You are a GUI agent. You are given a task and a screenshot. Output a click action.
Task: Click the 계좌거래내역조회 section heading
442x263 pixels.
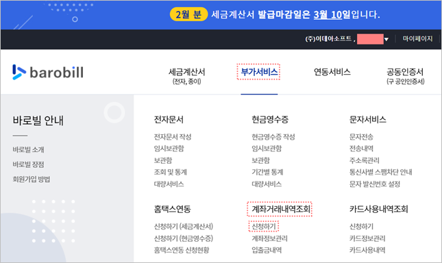(281, 209)
